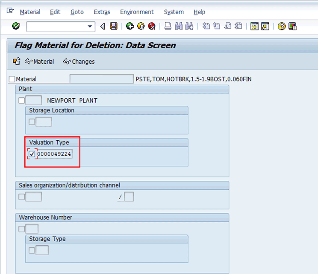
Task: Open the Extras menu
Action: pos(102,12)
